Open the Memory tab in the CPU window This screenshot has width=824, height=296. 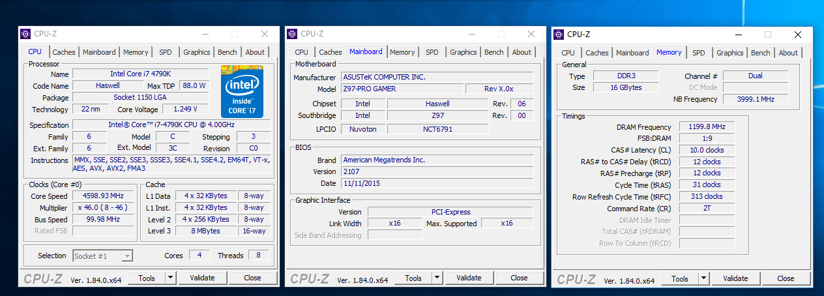(x=136, y=52)
